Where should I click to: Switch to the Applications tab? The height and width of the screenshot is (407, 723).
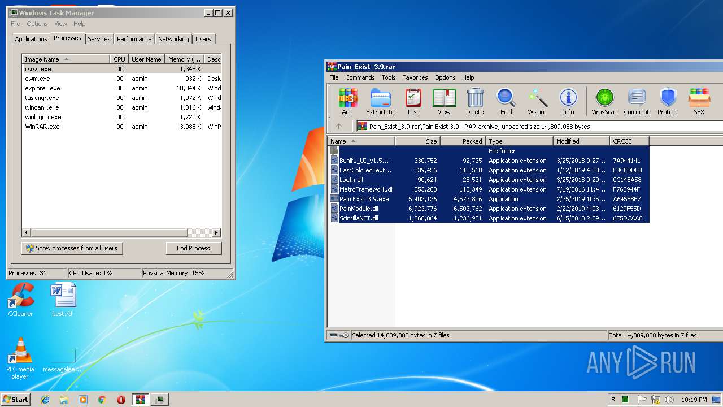click(31, 39)
